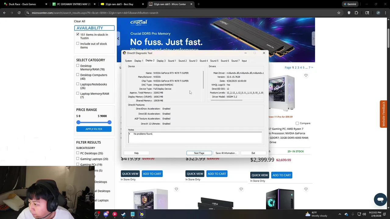Open Discord from the taskbar
The width and height of the screenshot is (390, 219).
(x=106, y=214)
